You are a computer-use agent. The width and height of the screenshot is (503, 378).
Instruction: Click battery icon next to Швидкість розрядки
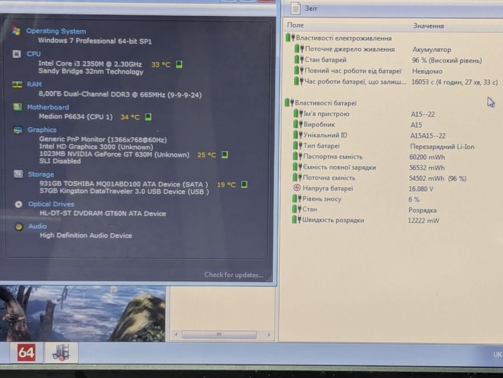pyautogui.click(x=297, y=219)
